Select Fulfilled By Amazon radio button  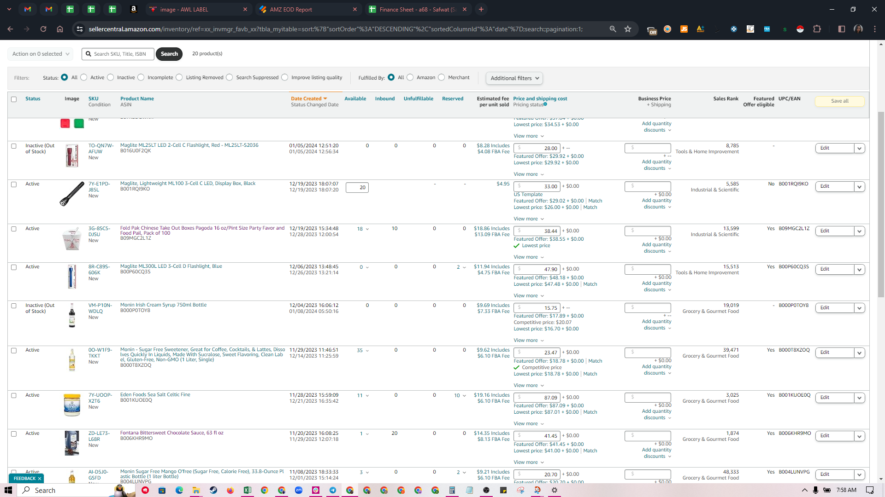pyautogui.click(x=410, y=77)
